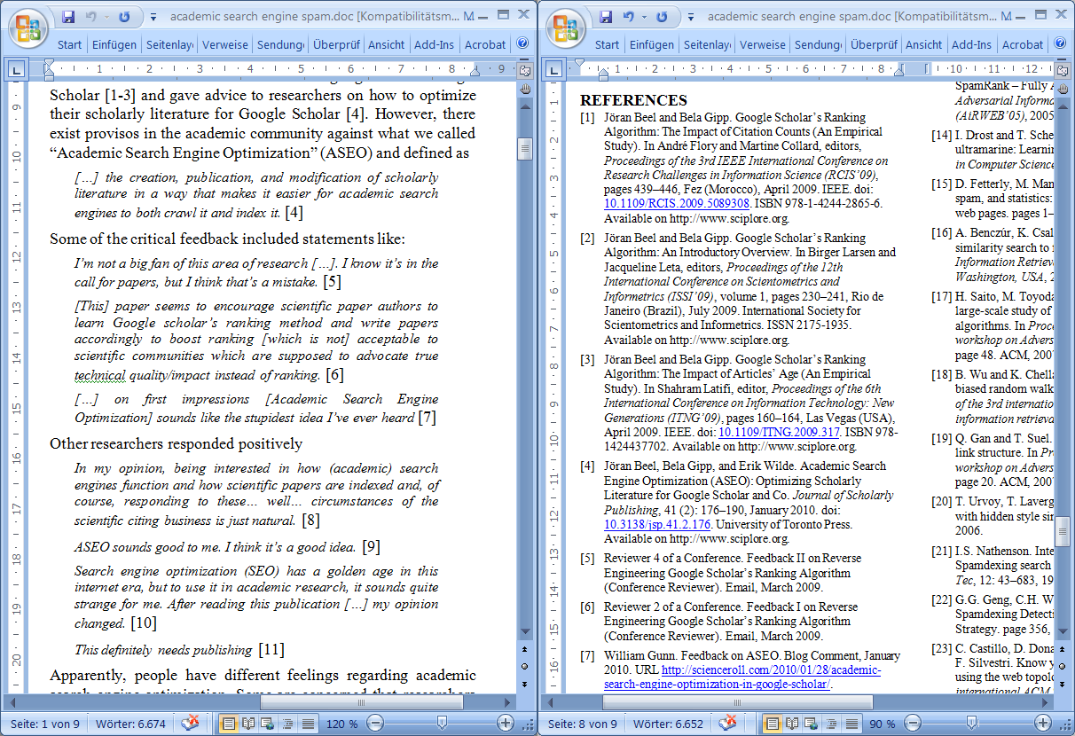This screenshot has width=1075, height=736.
Task: Undo last action in right window
Action: 629,17
